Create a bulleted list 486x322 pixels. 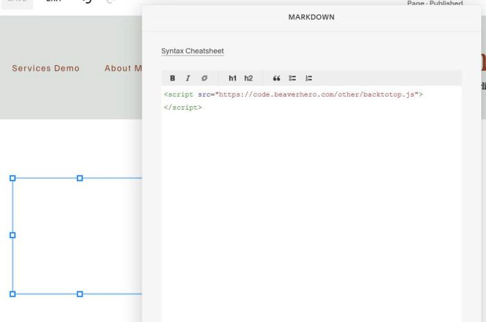(292, 78)
